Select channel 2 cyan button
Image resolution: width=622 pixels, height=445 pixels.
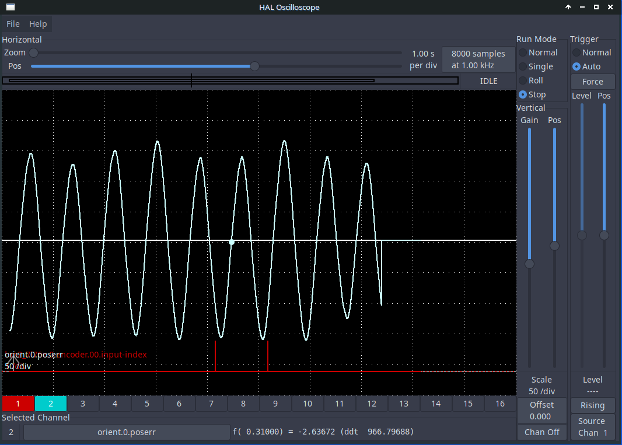(x=50, y=404)
